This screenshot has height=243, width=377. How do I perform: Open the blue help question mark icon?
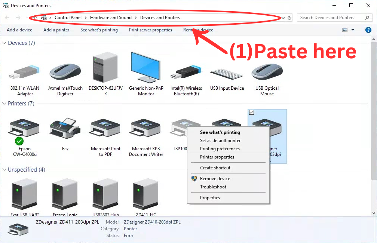(x=368, y=30)
